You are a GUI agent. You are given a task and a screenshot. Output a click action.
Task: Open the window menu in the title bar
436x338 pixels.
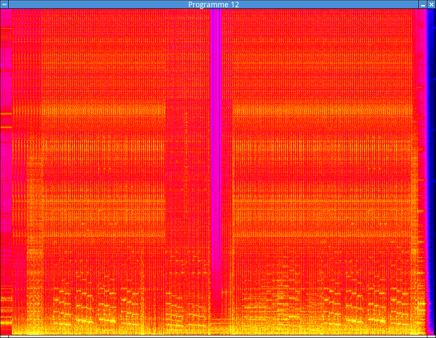4,4
